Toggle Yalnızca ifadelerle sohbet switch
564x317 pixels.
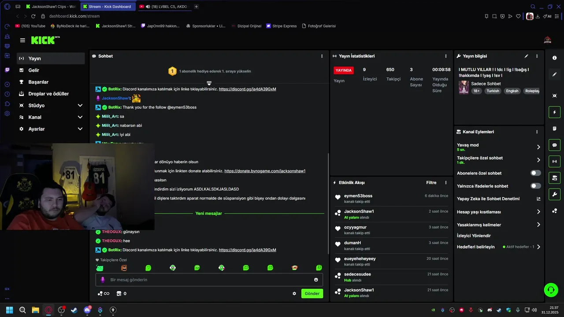tap(535, 186)
